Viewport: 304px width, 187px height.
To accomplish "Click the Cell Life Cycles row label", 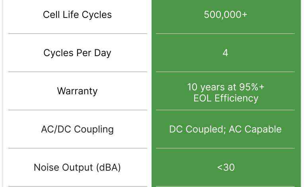I will [77, 15].
